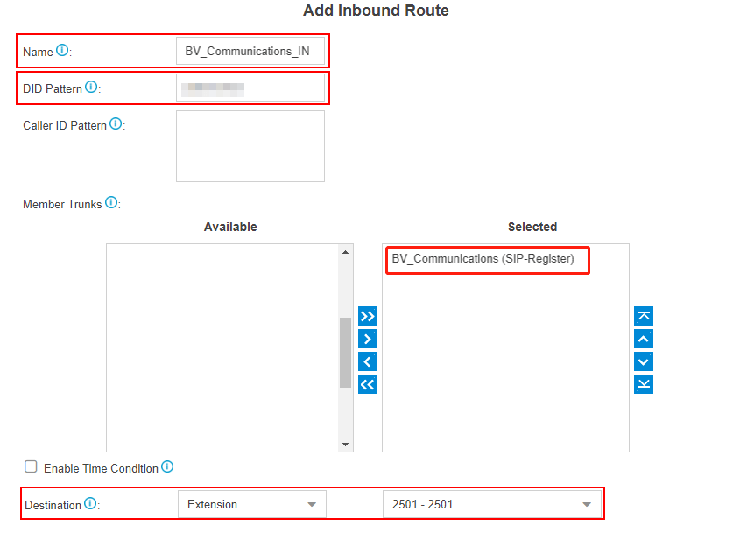This screenshot has width=733, height=533.
Task: Click the Member Trunks info icon
Action: pos(111,202)
